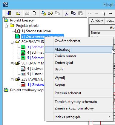Click the exit explorer door icon
Image resolution: width=115 pixels, height=125 pixels.
9,13
